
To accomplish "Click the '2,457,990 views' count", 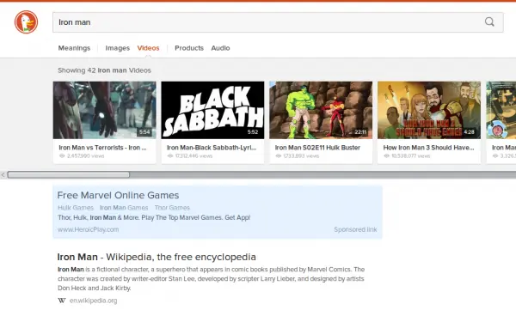I will point(85,155).
